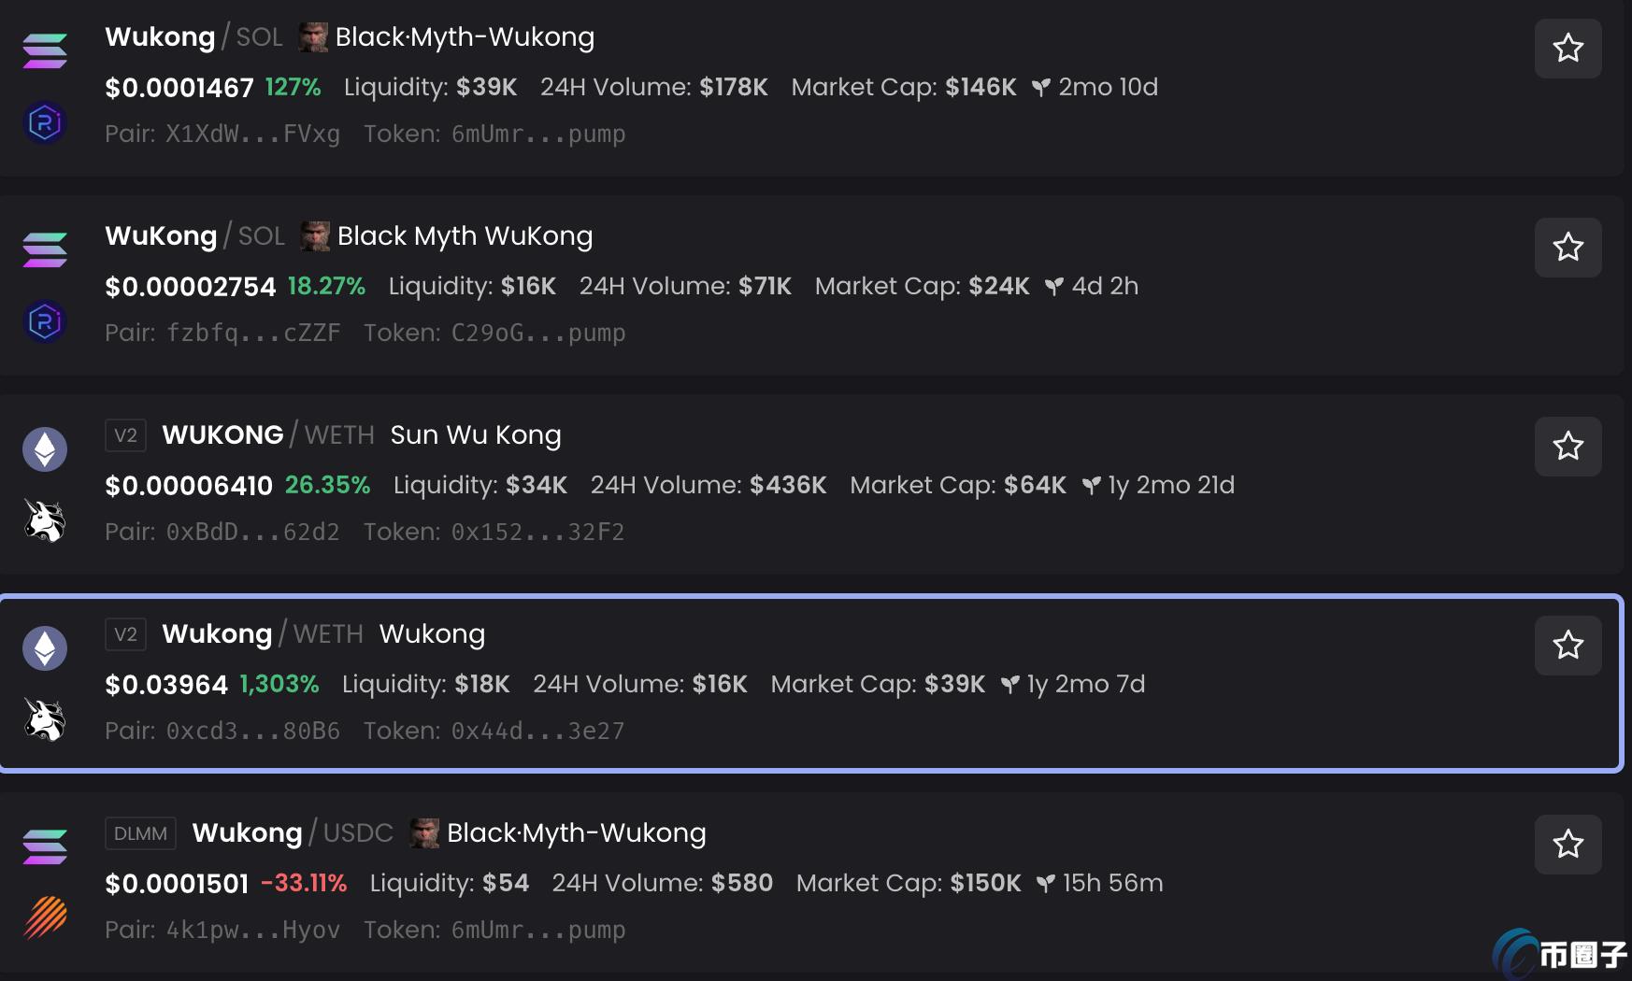Viewport: 1632px width, 981px height.
Task: Click Raydium icon on Black Myth WuKong row
Action: point(45,321)
